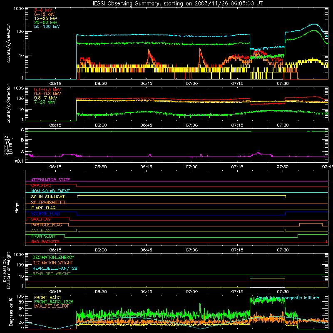The image size is (333, 333).
Task: Click the magenta GOES bump near 07:22
Action: (x=258, y=153)
